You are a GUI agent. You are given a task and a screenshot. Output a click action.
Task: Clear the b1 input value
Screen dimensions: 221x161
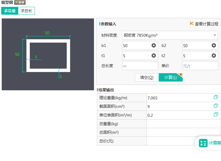coord(154,45)
